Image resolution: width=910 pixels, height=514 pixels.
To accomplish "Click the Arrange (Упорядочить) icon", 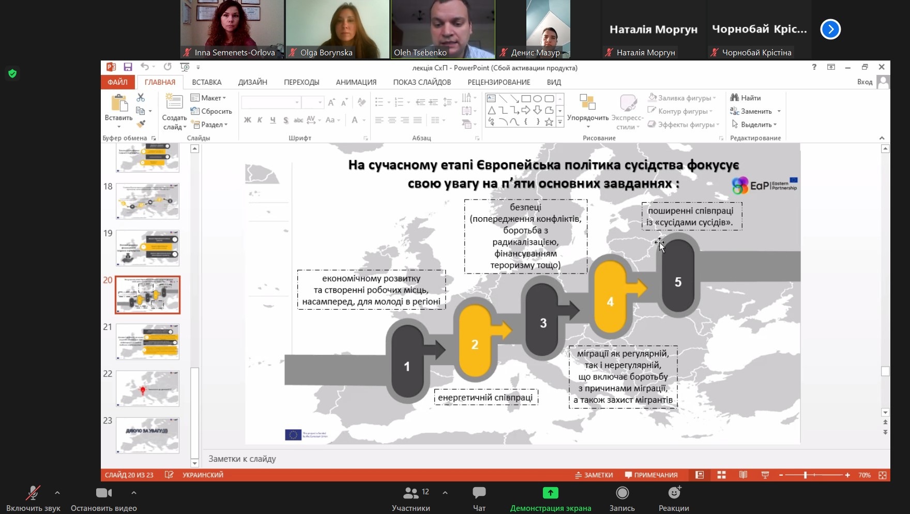I will click(x=587, y=101).
